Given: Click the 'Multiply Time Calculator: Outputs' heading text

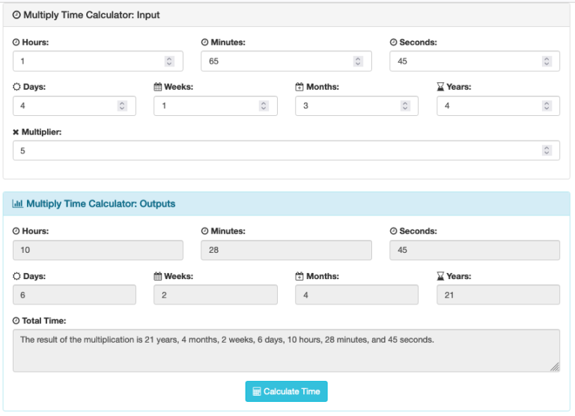Looking at the screenshot, I should pyautogui.click(x=101, y=204).
